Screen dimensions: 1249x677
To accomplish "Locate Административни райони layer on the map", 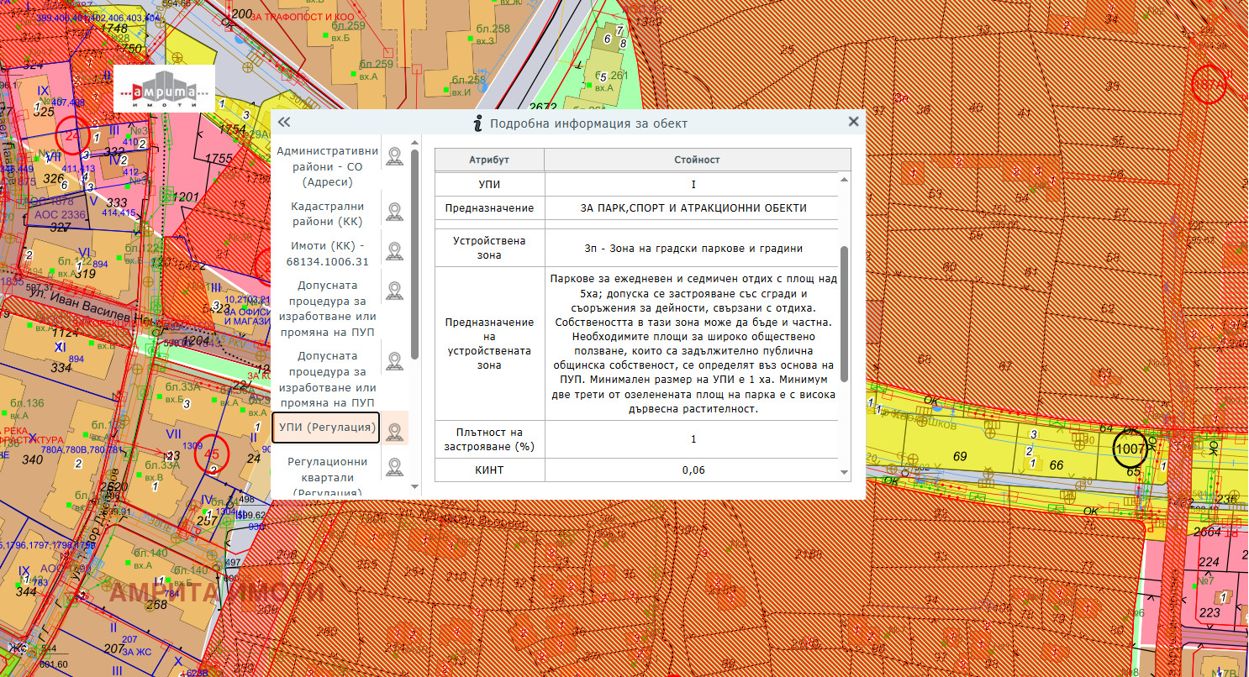I will coord(395,157).
